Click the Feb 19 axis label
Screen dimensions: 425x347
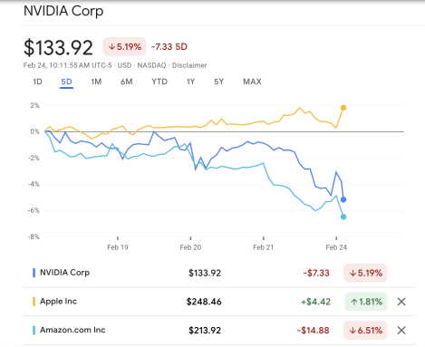118,247
